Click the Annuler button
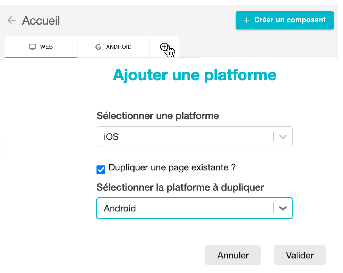 233,255
